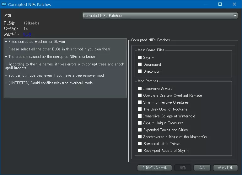Click the 'Main Game Files' group label
The height and width of the screenshot is (175, 242).
[151, 50]
